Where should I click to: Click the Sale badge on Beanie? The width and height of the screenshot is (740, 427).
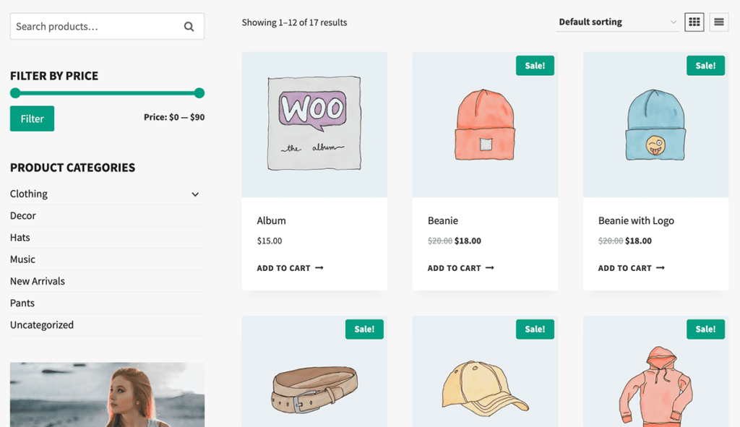(x=535, y=66)
